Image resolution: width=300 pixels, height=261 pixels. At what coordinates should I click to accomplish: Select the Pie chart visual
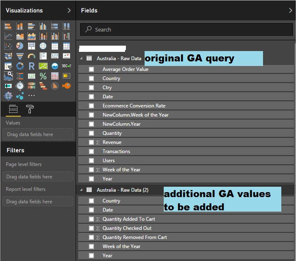pyautogui.click(x=20, y=46)
